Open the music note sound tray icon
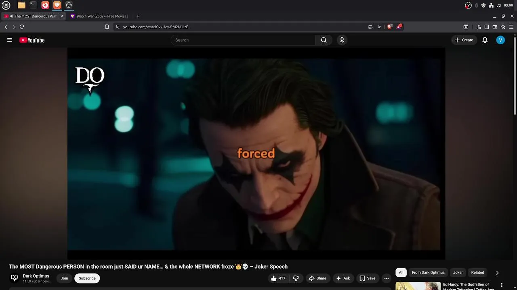The width and height of the screenshot is (517, 290). pyautogui.click(x=499, y=5)
